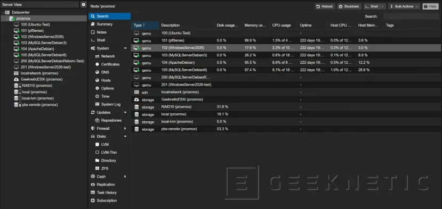Click the Reboot button
The width and height of the screenshot is (442, 209).
[325, 6]
